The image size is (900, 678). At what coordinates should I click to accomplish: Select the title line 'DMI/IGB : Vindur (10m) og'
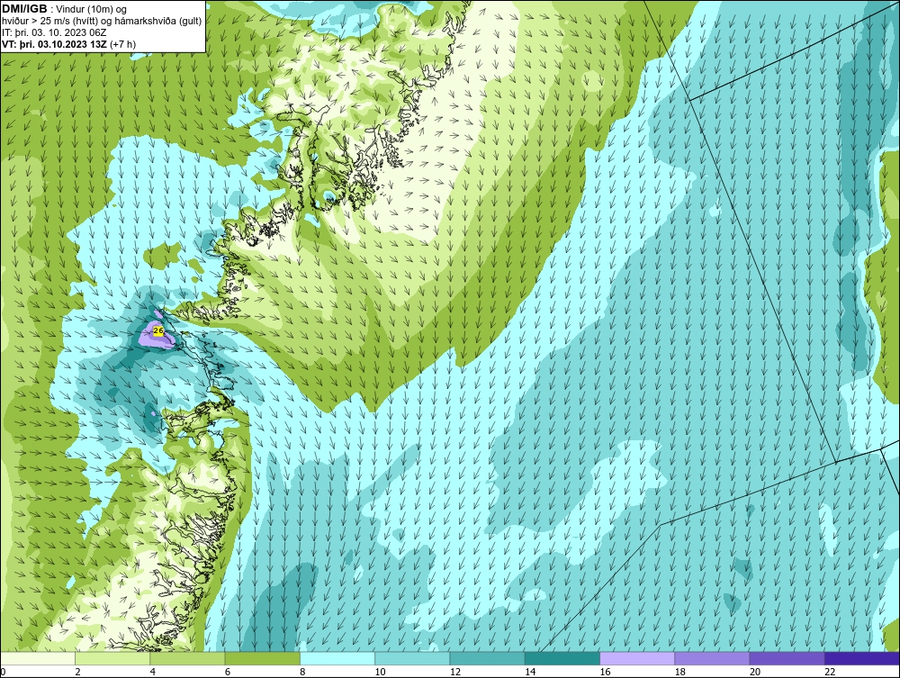[x=64, y=9]
